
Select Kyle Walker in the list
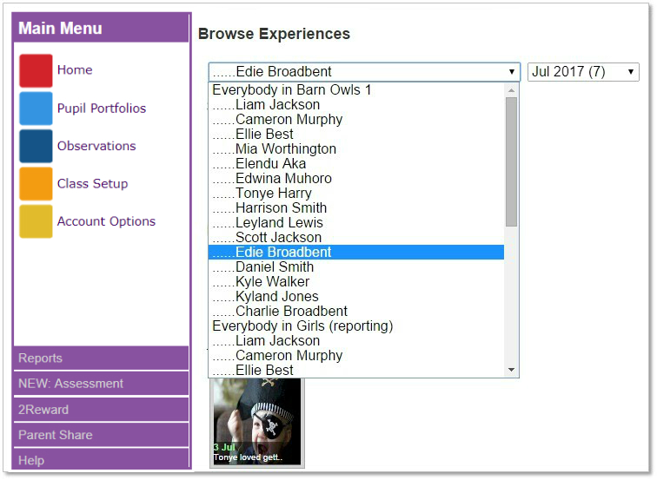(356, 281)
